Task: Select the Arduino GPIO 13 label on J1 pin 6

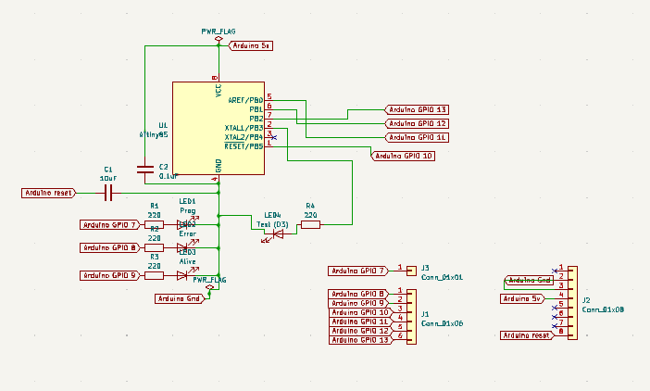Action: [360, 340]
